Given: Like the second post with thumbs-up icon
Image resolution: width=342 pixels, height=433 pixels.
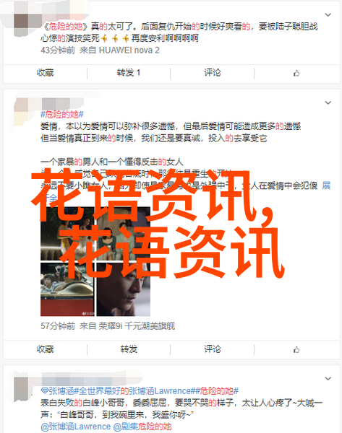Looking at the screenshot, I should (296, 349).
